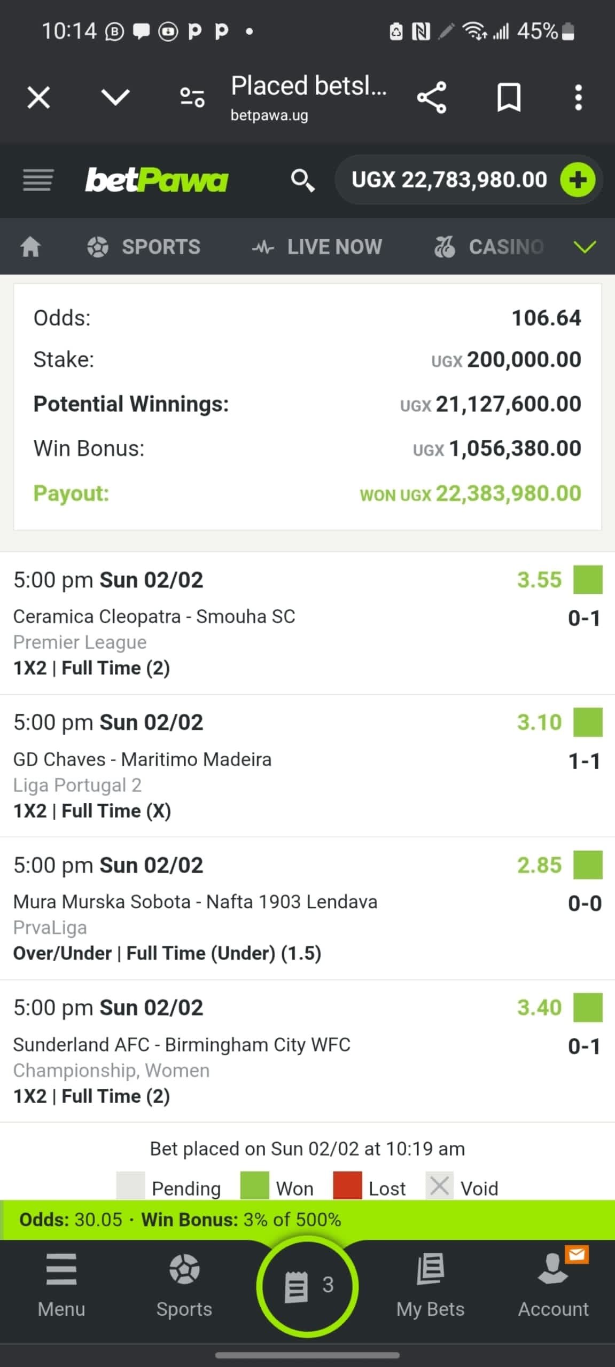Go to the home icon
Image resolution: width=615 pixels, height=1367 pixels.
click(30, 247)
